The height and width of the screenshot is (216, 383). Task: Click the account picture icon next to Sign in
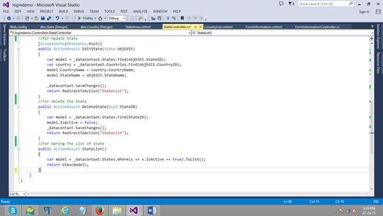click(378, 11)
